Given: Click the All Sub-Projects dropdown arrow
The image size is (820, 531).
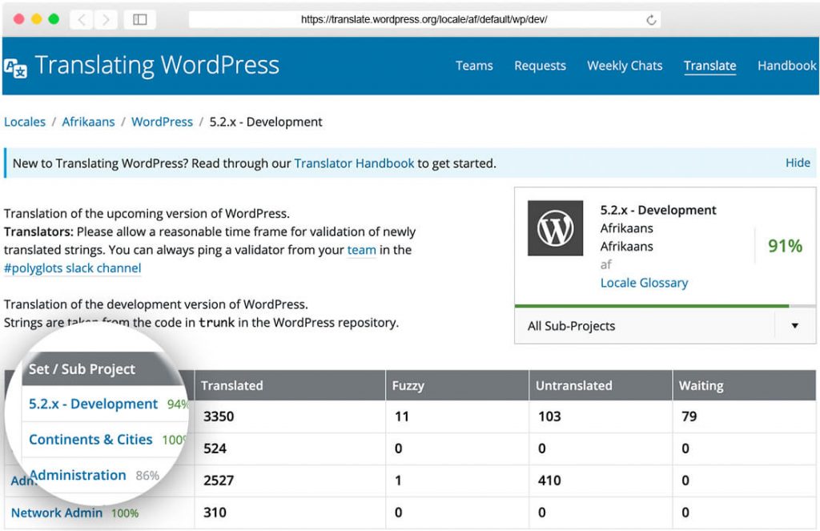Looking at the screenshot, I should coord(794,325).
